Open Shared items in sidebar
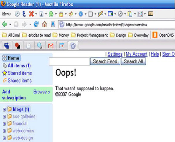The height and width of the screenshot is (142, 175). [17, 80]
